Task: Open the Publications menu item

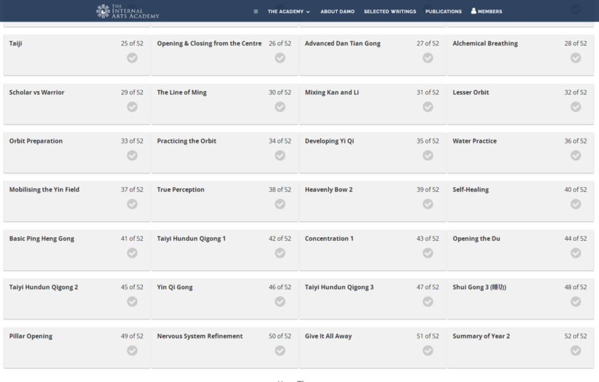Action: 443,11
